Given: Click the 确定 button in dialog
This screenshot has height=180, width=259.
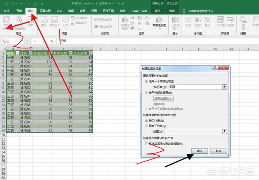Looking at the screenshot, I should pyautogui.click(x=200, y=151).
